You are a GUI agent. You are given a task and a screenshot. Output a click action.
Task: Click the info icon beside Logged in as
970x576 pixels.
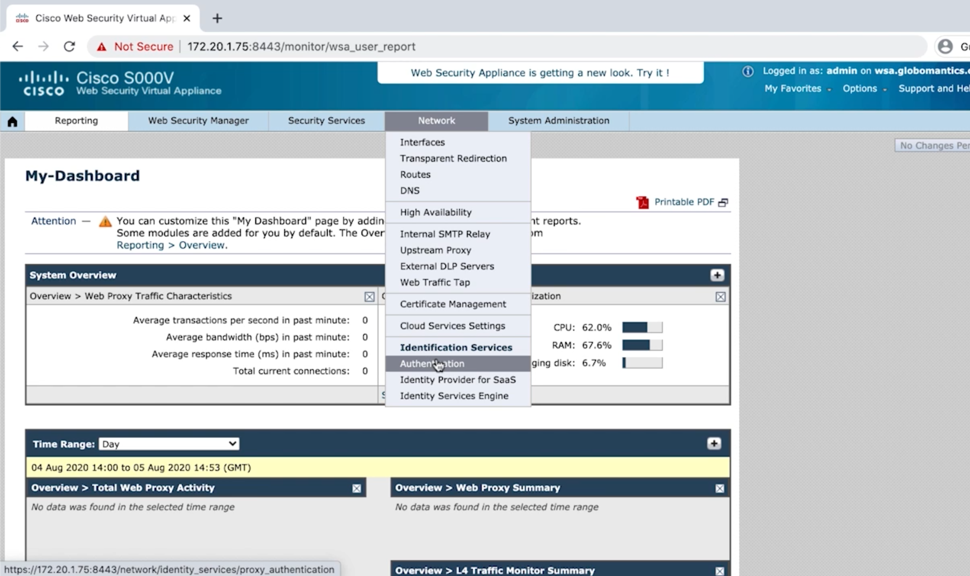pyautogui.click(x=748, y=71)
